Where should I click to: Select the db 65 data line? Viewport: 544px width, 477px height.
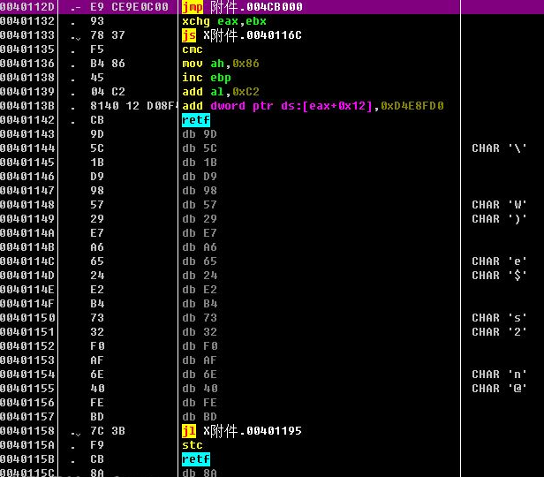click(200, 261)
